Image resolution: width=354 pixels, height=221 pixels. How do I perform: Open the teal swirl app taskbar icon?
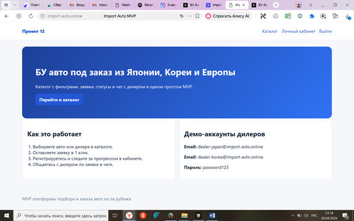(157, 215)
